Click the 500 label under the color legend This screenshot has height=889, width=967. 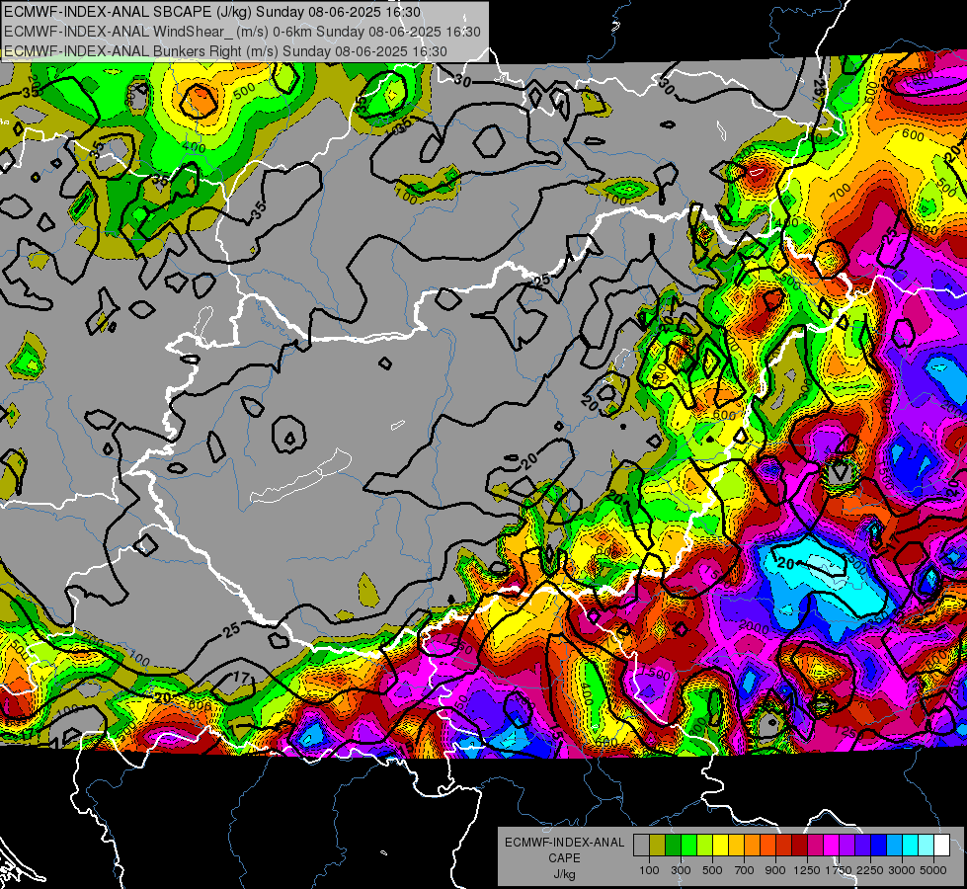click(712, 870)
